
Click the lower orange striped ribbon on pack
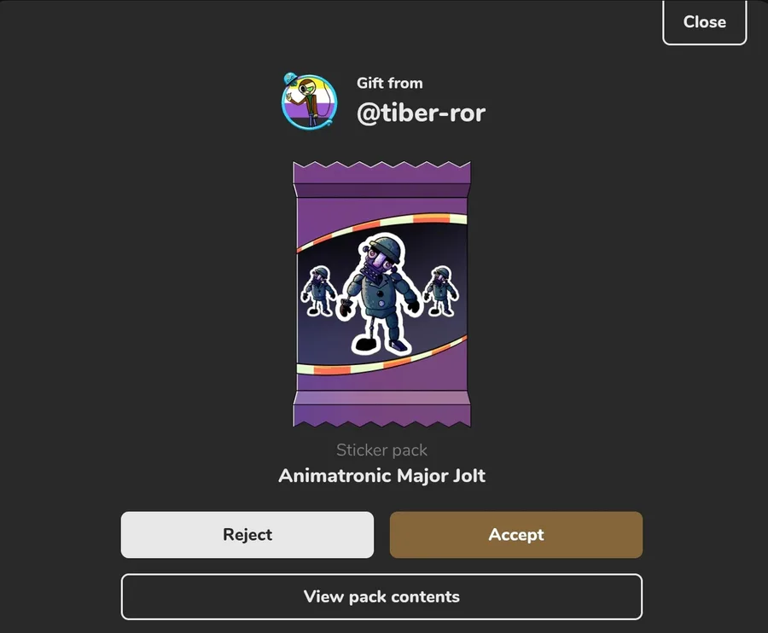(381, 357)
